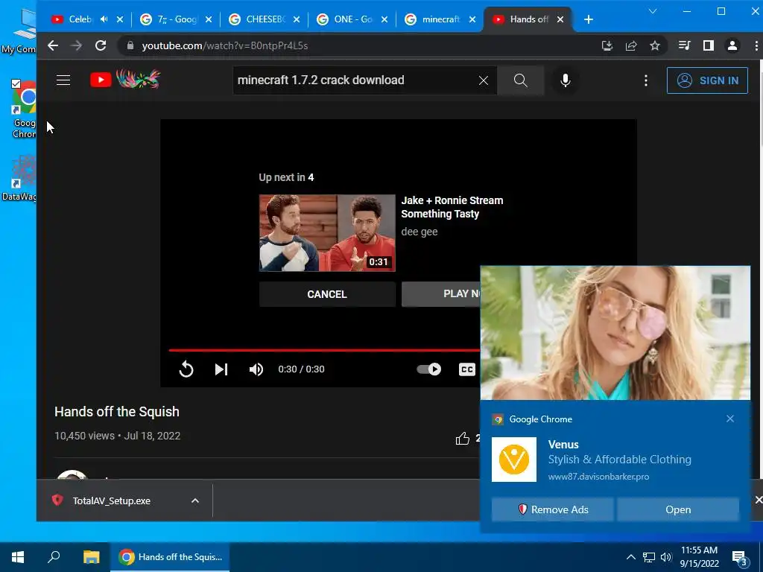Click Open on the Venus notification
763x572 pixels.
(x=678, y=509)
